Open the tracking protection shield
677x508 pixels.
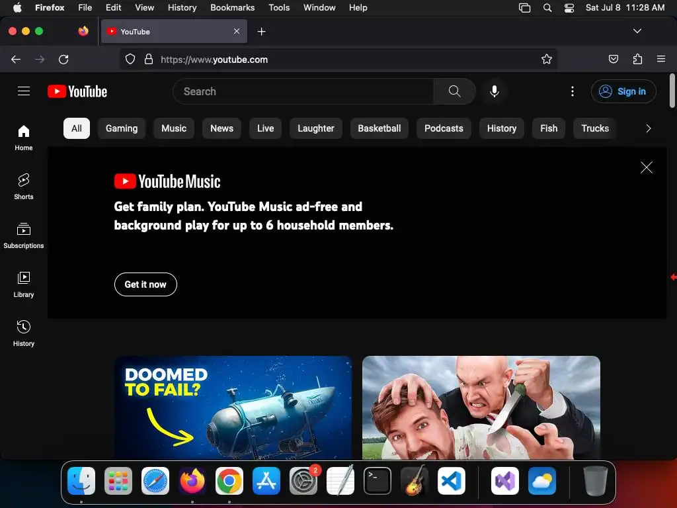(130, 59)
